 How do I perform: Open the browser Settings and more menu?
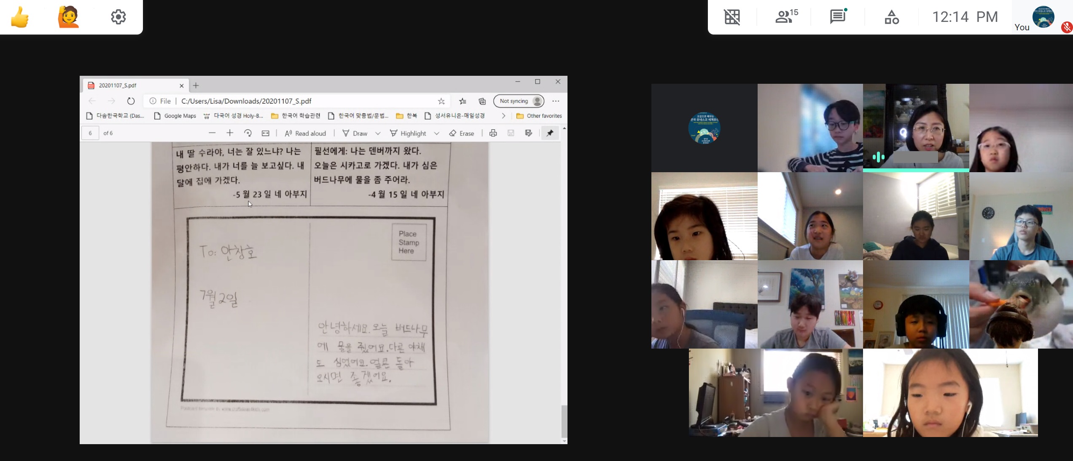[x=556, y=101]
